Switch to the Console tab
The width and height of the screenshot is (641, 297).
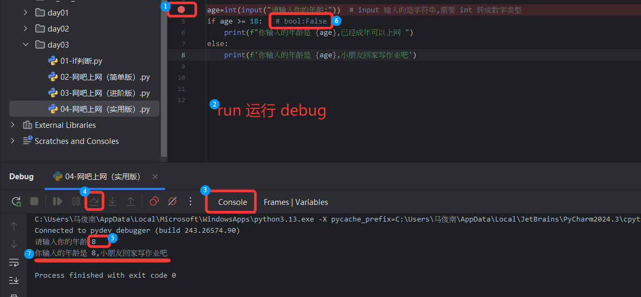pos(233,202)
